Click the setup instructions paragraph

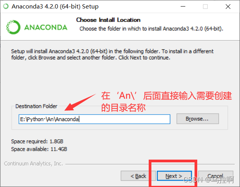pyautogui.click(x=112, y=54)
